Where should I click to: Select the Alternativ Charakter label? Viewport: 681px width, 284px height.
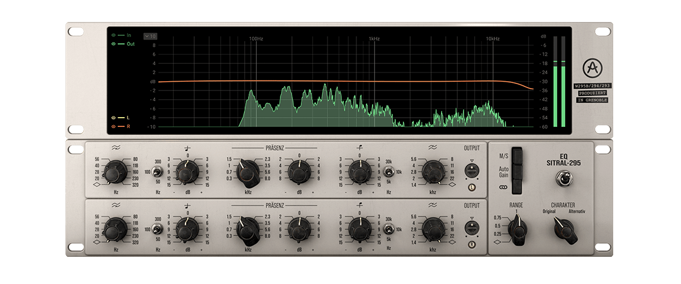(x=577, y=212)
